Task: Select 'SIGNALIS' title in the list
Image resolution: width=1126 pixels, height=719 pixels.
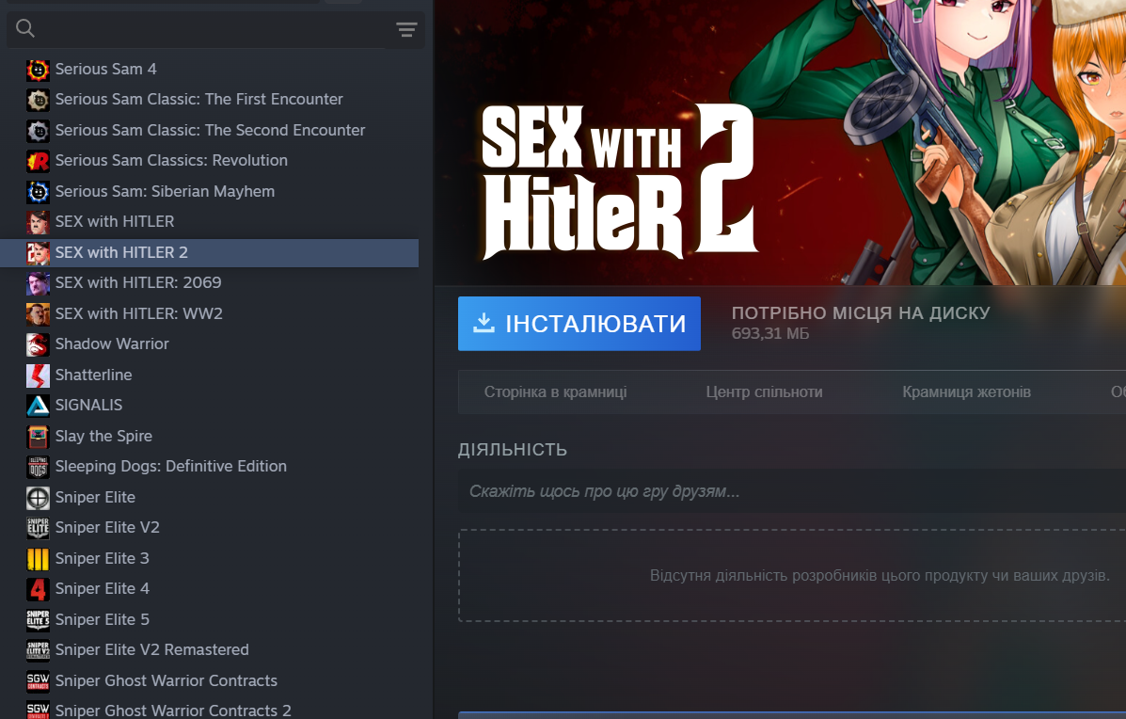Action: pyautogui.click(x=89, y=405)
